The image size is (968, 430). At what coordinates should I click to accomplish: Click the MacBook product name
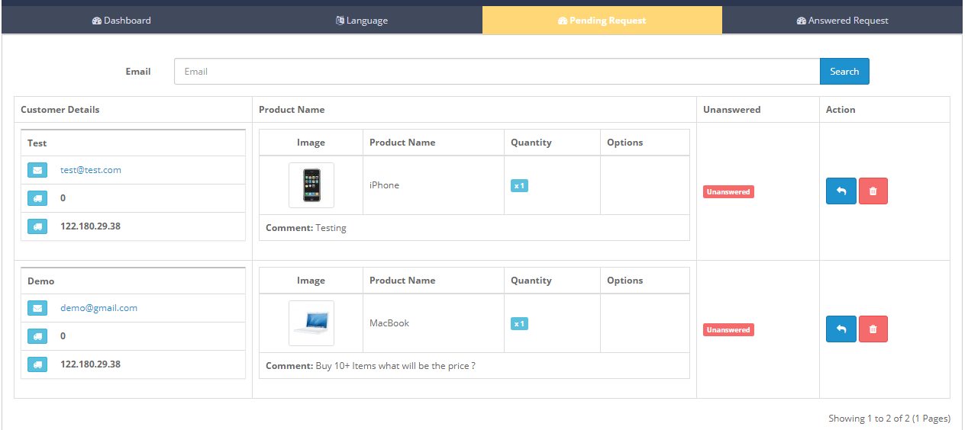coord(389,323)
